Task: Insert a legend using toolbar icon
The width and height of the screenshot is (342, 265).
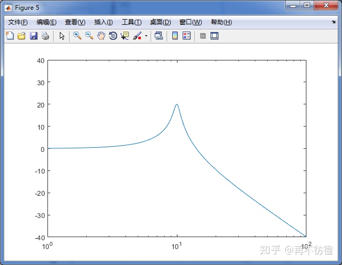Action: pyautogui.click(x=187, y=36)
